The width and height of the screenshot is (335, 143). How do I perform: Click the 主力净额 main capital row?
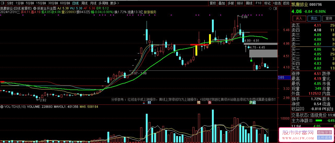click(313, 121)
